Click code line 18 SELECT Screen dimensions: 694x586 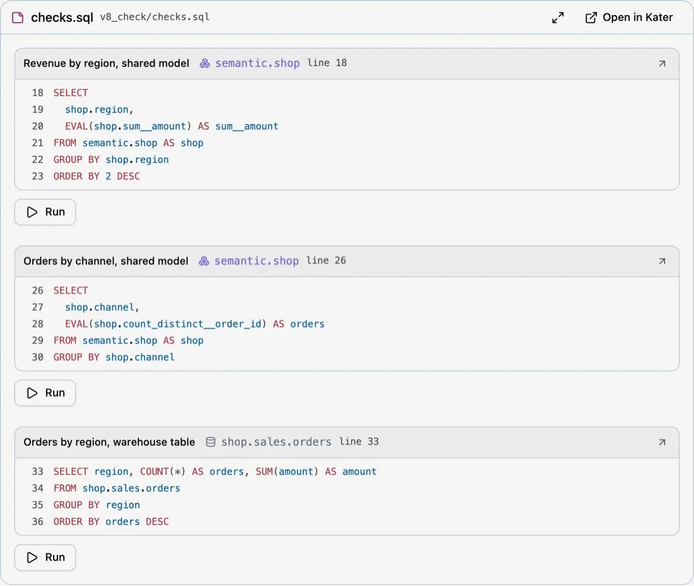pos(71,93)
